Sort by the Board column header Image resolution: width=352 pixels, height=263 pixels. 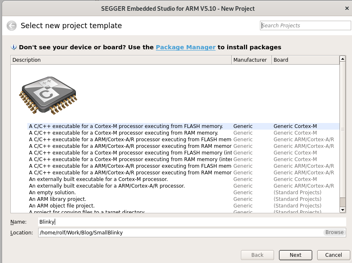click(x=306, y=60)
